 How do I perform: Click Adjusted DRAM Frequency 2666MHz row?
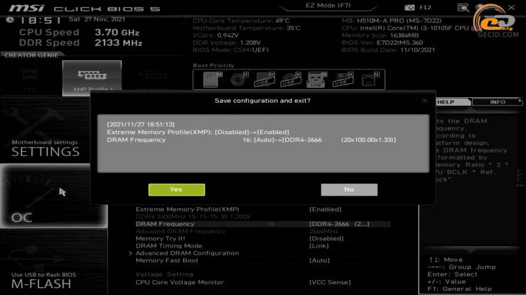click(237, 231)
